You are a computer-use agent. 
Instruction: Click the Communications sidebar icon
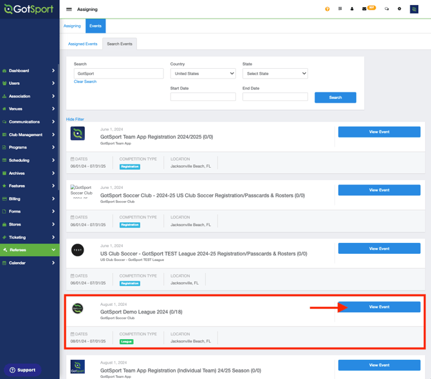coord(5,122)
